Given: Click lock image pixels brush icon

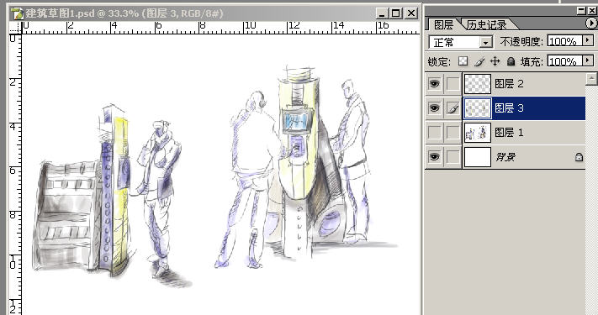Looking at the screenshot, I should point(479,61).
